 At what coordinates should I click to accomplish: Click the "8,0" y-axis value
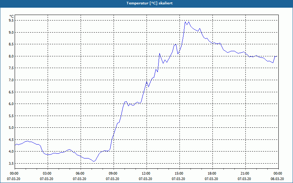tap(11, 56)
